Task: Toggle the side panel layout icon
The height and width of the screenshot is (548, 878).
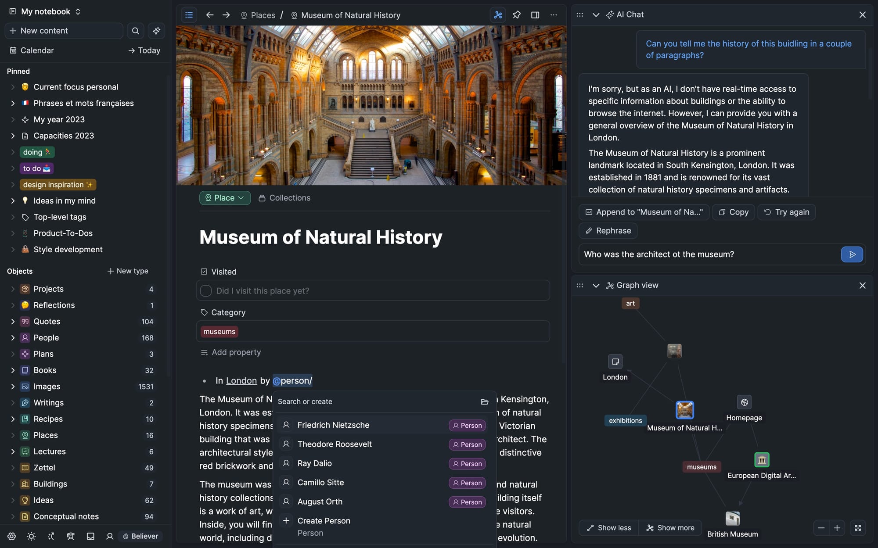Action: (535, 15)
